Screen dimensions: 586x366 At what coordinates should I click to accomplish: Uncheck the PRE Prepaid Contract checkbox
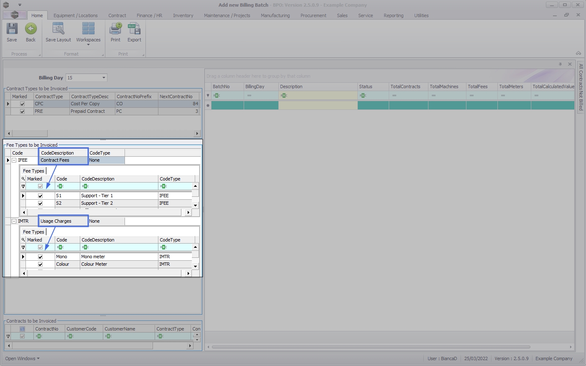click(23, 112)
